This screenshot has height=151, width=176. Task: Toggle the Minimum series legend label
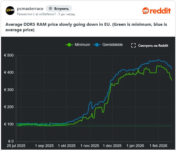tap(82, 45)
